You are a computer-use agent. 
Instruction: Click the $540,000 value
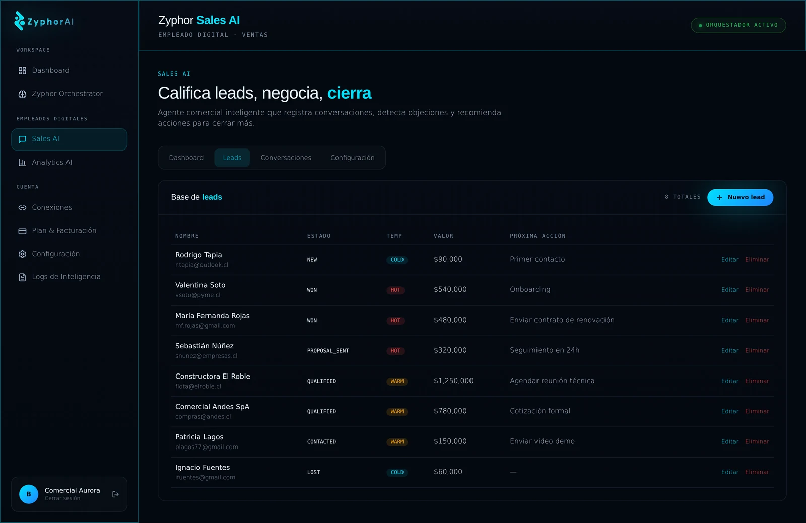pos(450,290)
